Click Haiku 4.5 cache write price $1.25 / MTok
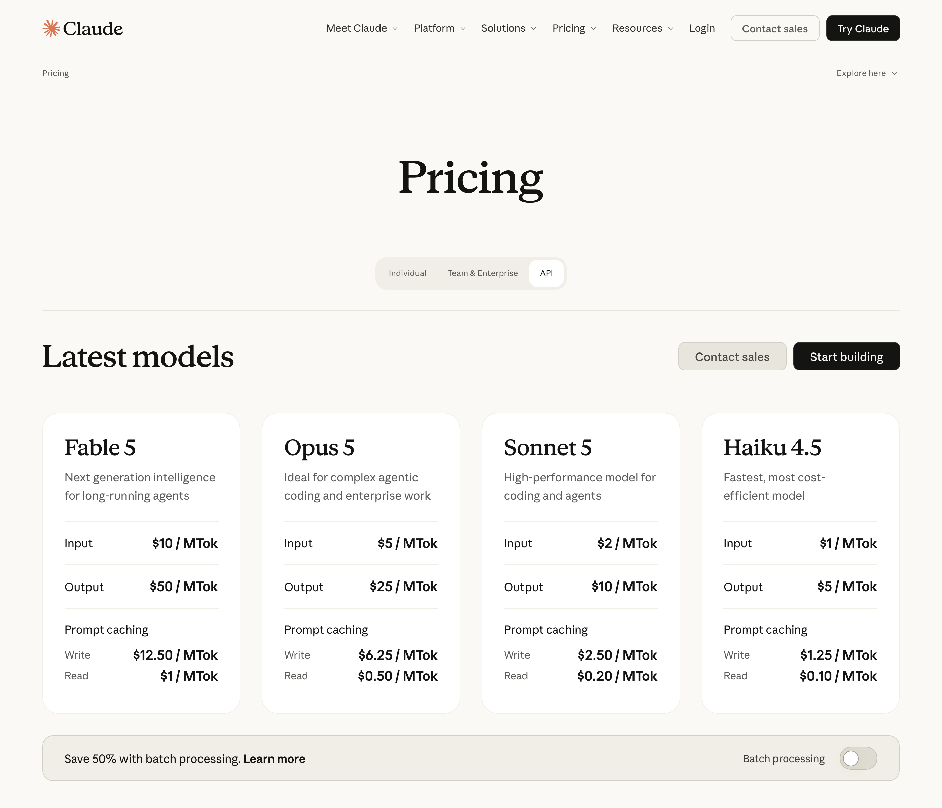The width and height of the screenshot is (942, 808). coord(839,655)
